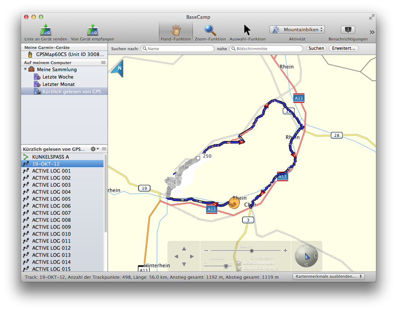Click the Von Gerät empfangen icon
The height and width of the screenshot is (311, 397).
92,30
